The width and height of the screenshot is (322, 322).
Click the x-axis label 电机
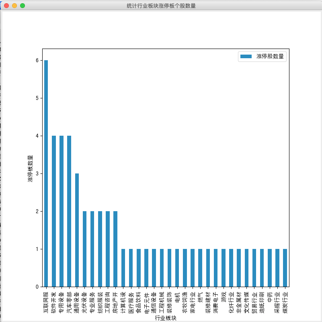click(177, 297)
